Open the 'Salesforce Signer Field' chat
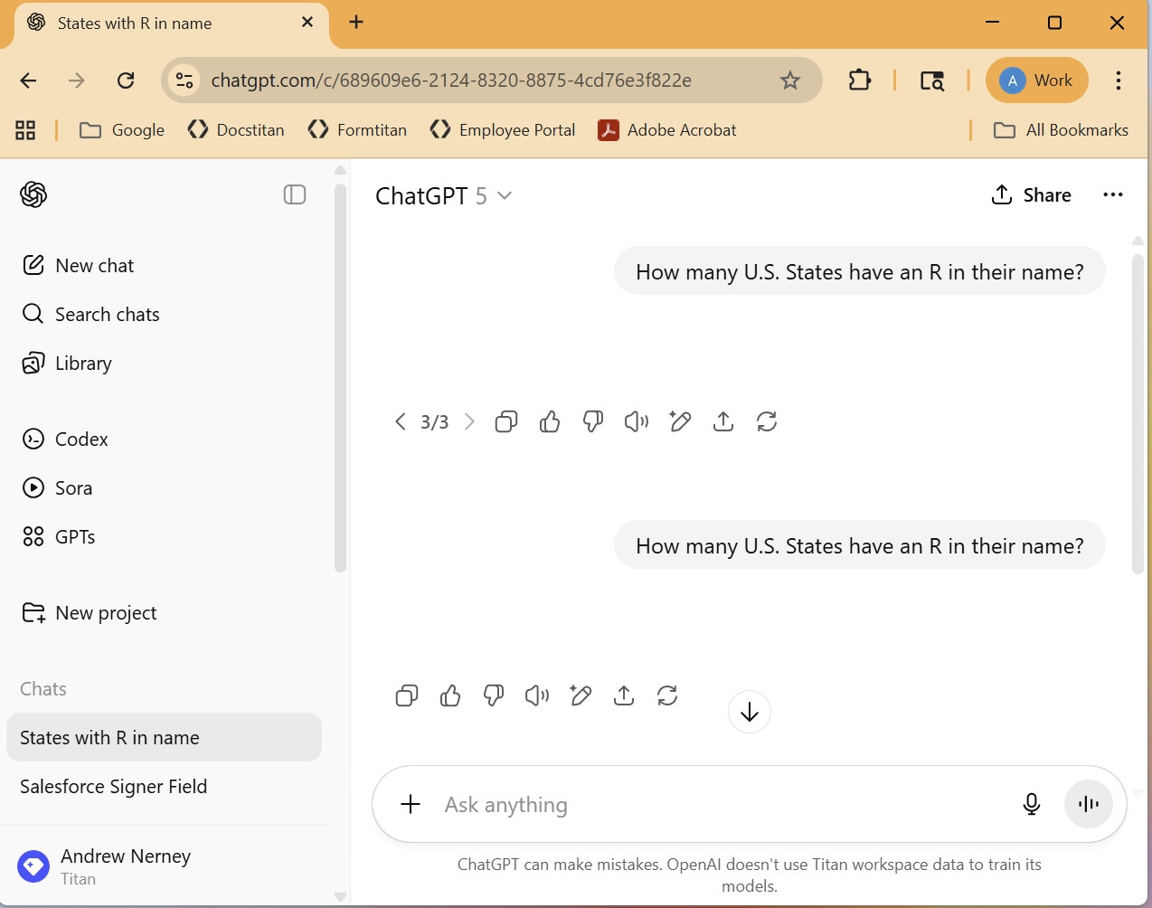1152x908 pixels. (x=164, y=786)
